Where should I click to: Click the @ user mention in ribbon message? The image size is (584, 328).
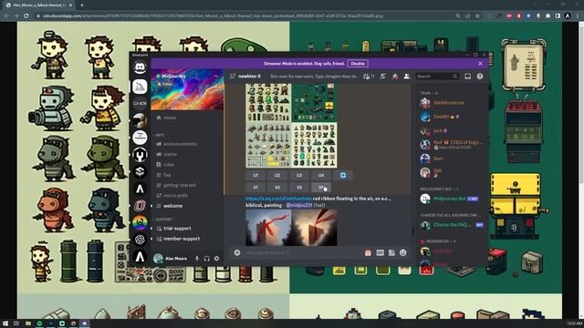(x=299, y=205)
